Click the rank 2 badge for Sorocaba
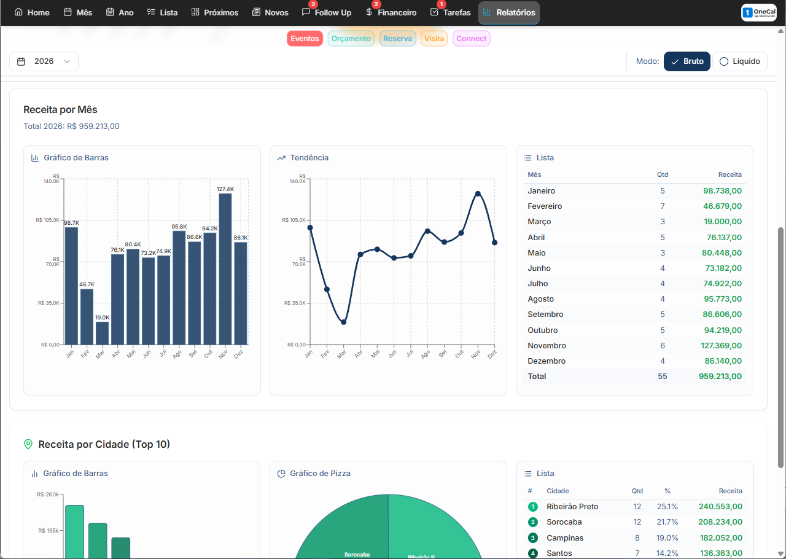This screenshot has height=559, width=786. click(x=532, y=522)
